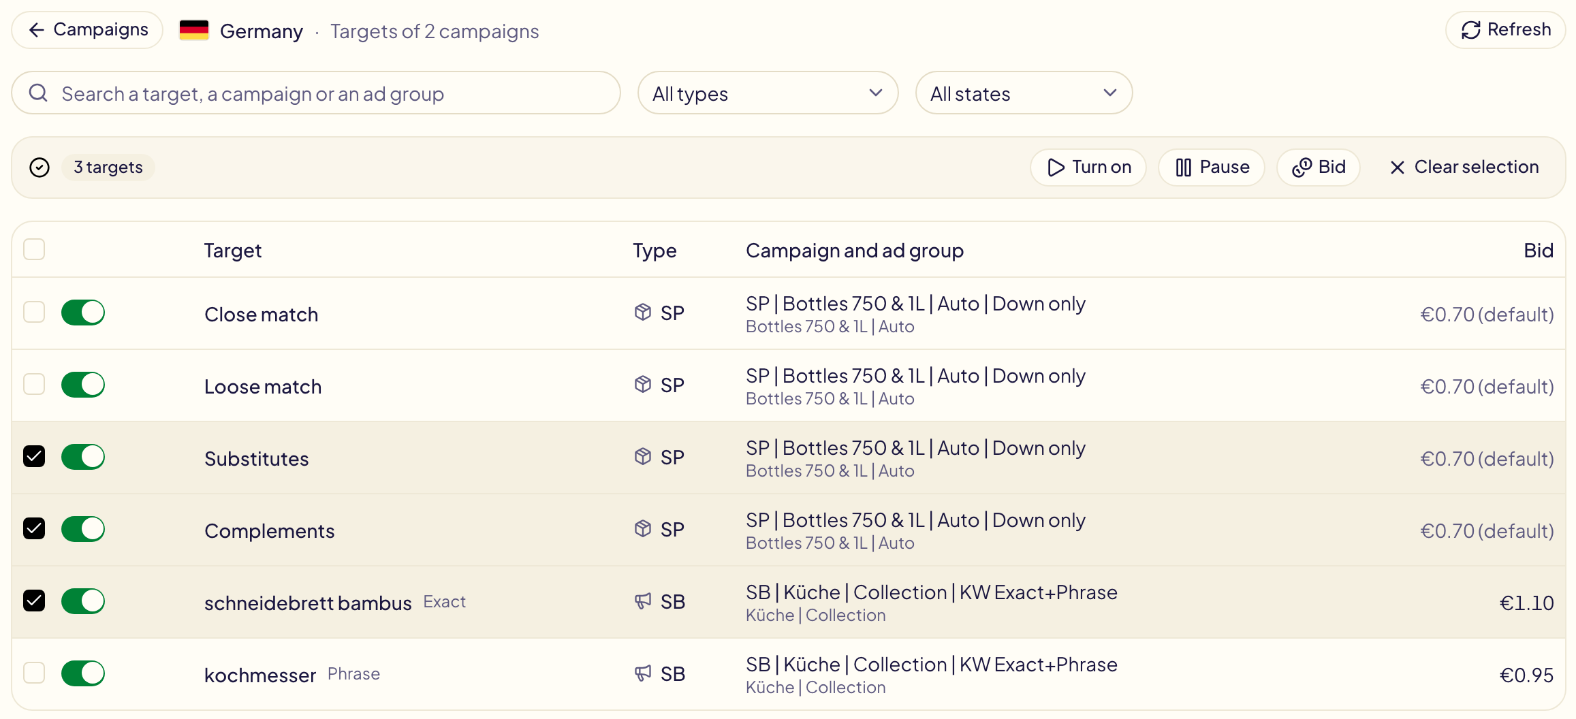1576x719 pixels.
Task: Click the Campaign and ad group header
Action: pyautogui.click(x=855, y=251)
